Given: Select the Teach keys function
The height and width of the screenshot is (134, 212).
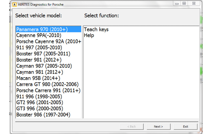Looking at the screenshot, I should point(96,29).
